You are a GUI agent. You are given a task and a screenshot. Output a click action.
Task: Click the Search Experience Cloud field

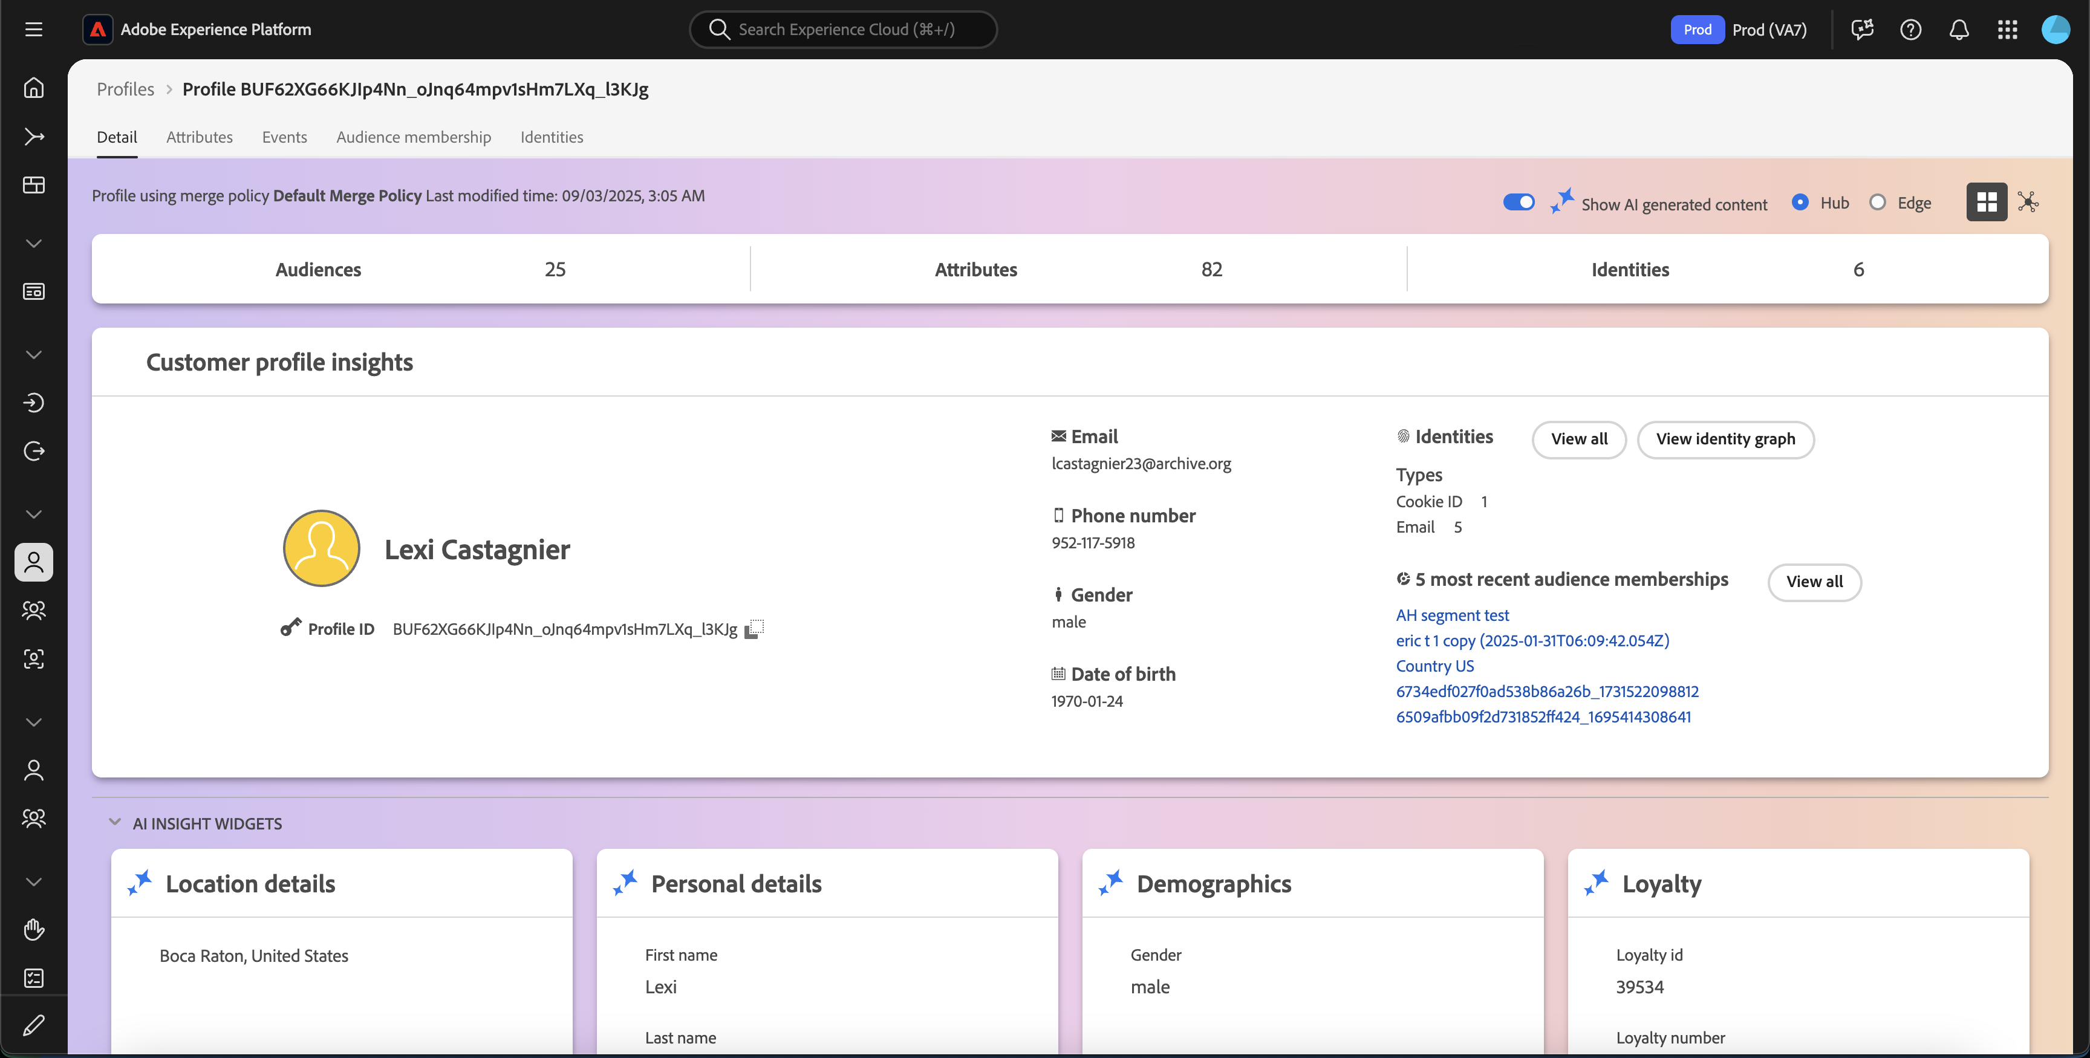click(x=844, y=30)
